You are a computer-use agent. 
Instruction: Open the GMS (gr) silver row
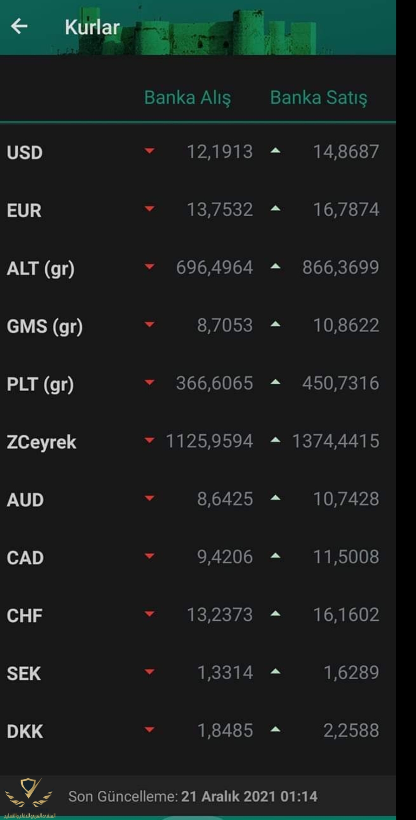pyautogui.click(x=198, y=326)
